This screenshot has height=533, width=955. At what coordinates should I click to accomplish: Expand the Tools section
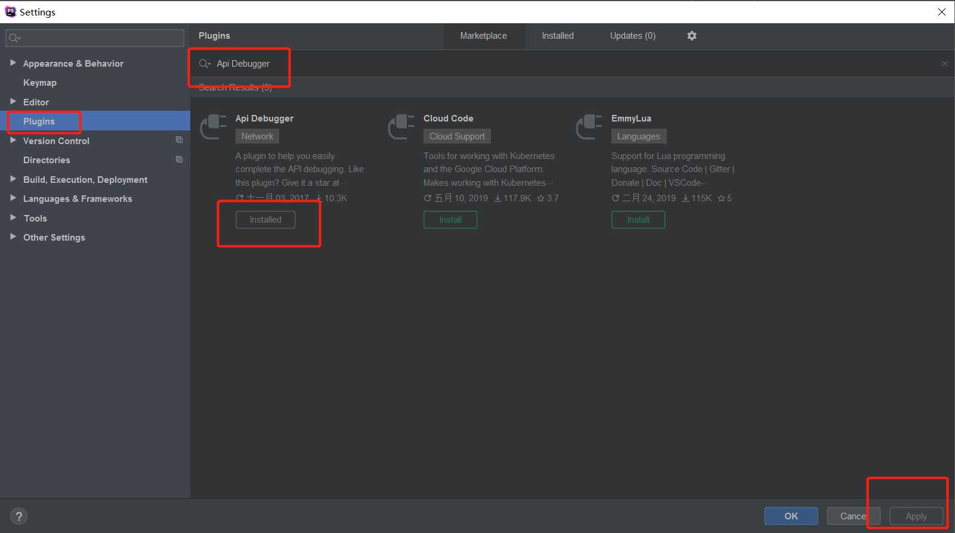coord(13,217)
